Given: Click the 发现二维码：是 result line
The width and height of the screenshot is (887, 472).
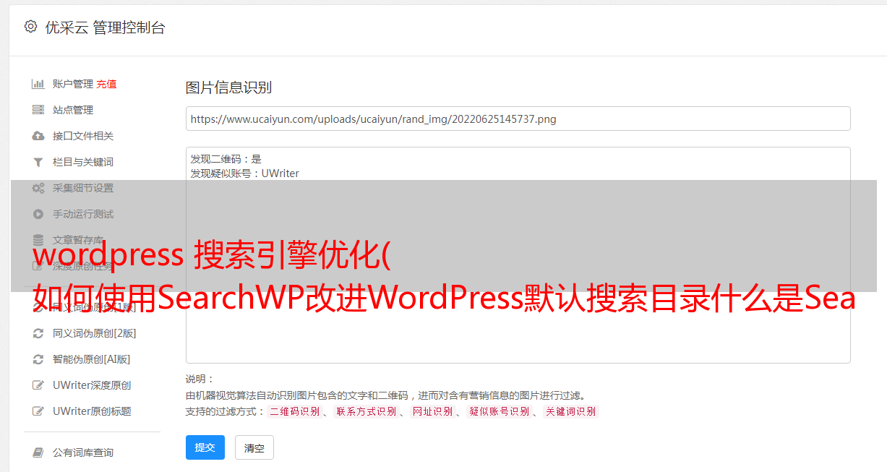Looking at the screenshot, I should 226,159.
